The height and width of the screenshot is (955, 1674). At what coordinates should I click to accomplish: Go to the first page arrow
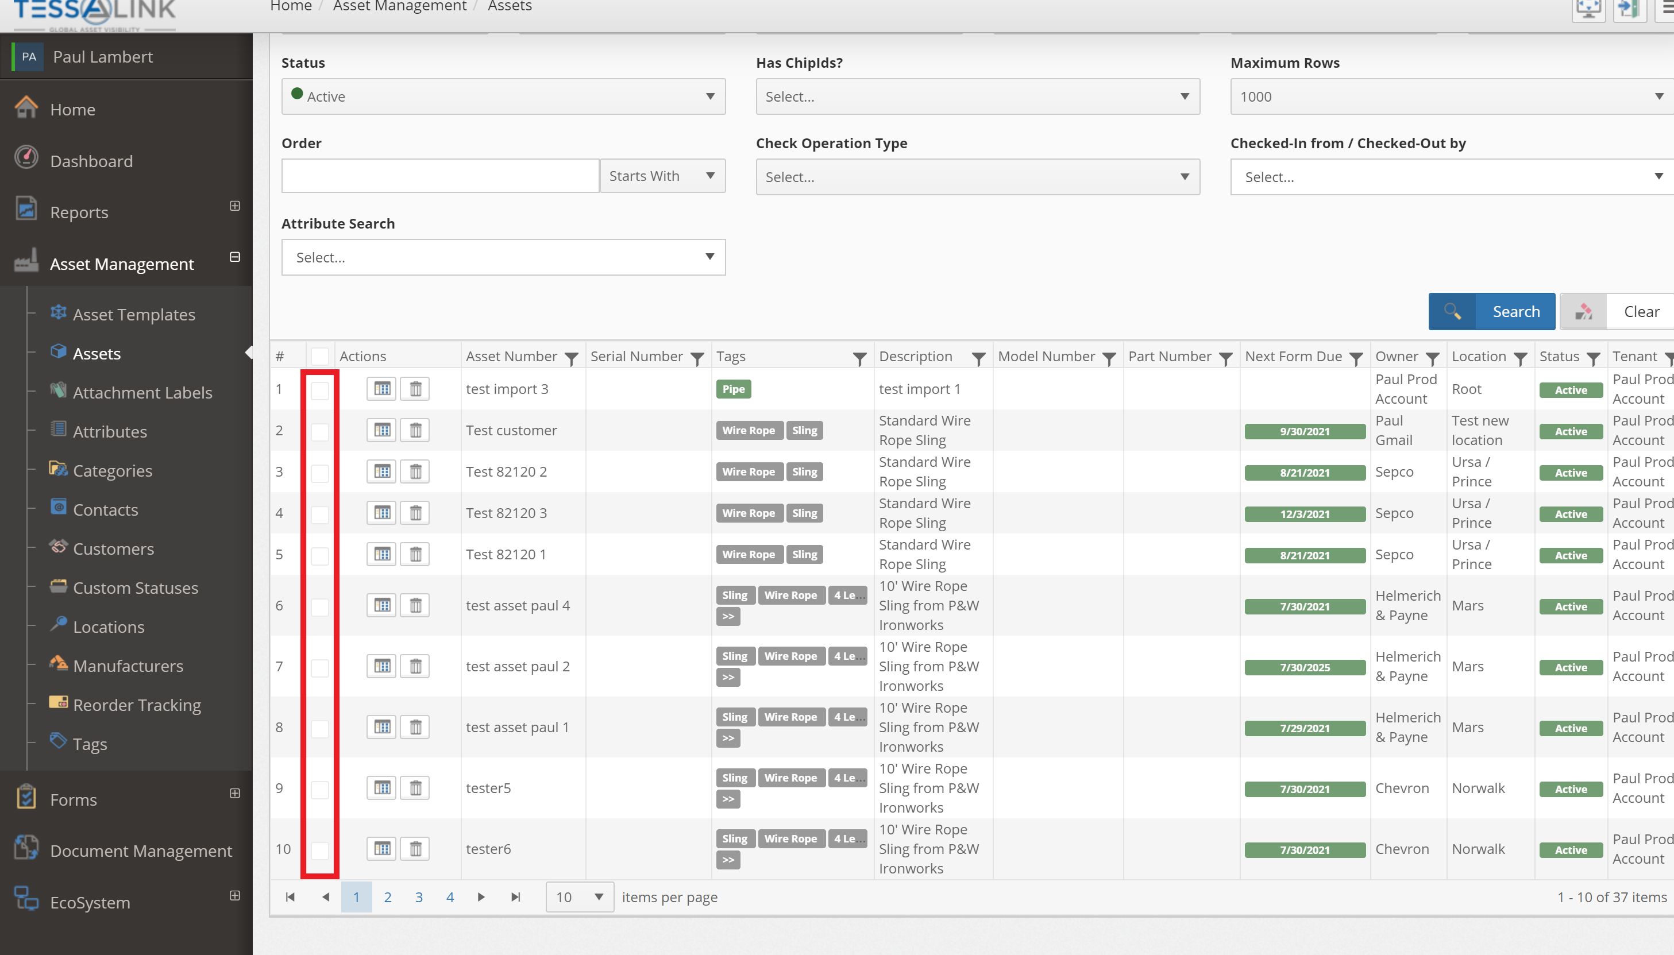point(290,896)
